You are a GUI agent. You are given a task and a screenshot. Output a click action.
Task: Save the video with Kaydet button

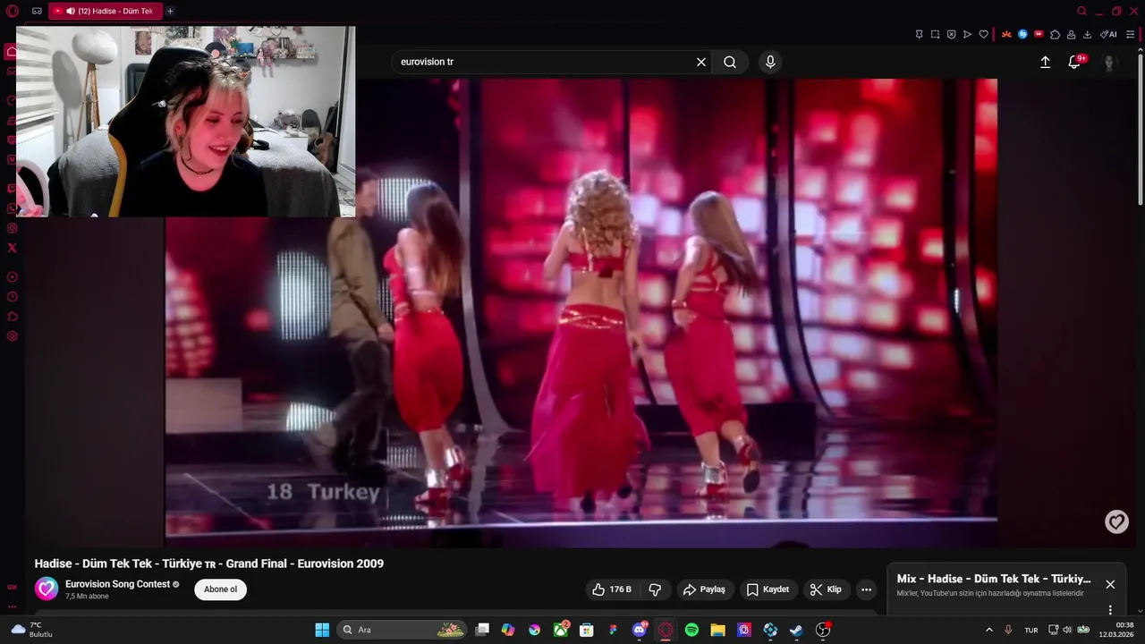pyautogui.click(x=768, y=589)
